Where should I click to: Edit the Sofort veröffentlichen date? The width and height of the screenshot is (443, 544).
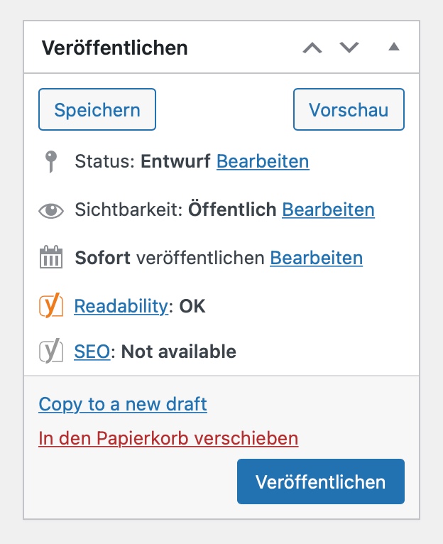click(x=317, y=258)
